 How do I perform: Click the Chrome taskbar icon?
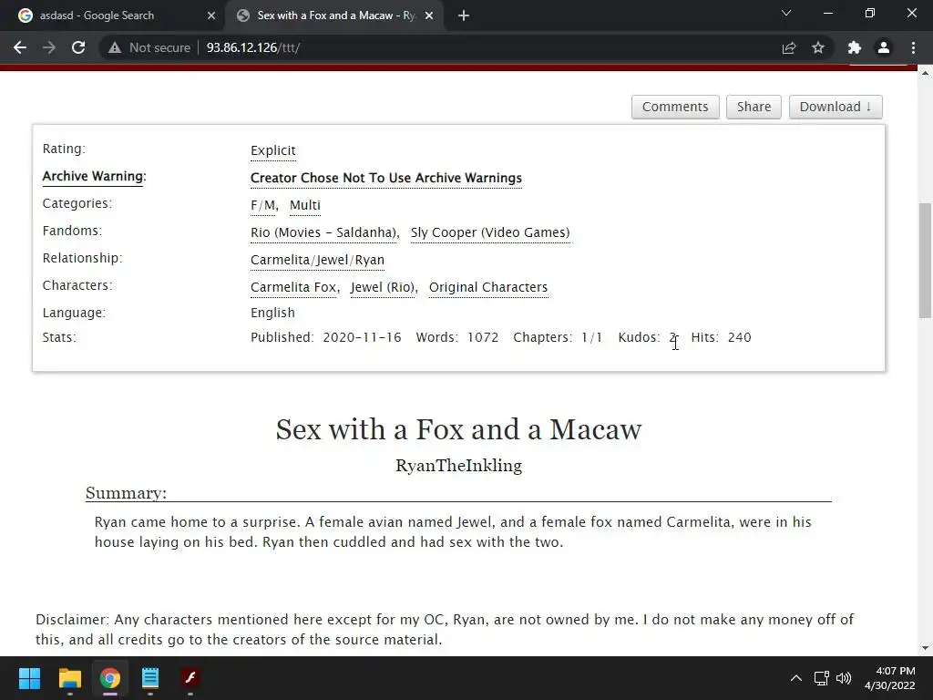[110, 678]
